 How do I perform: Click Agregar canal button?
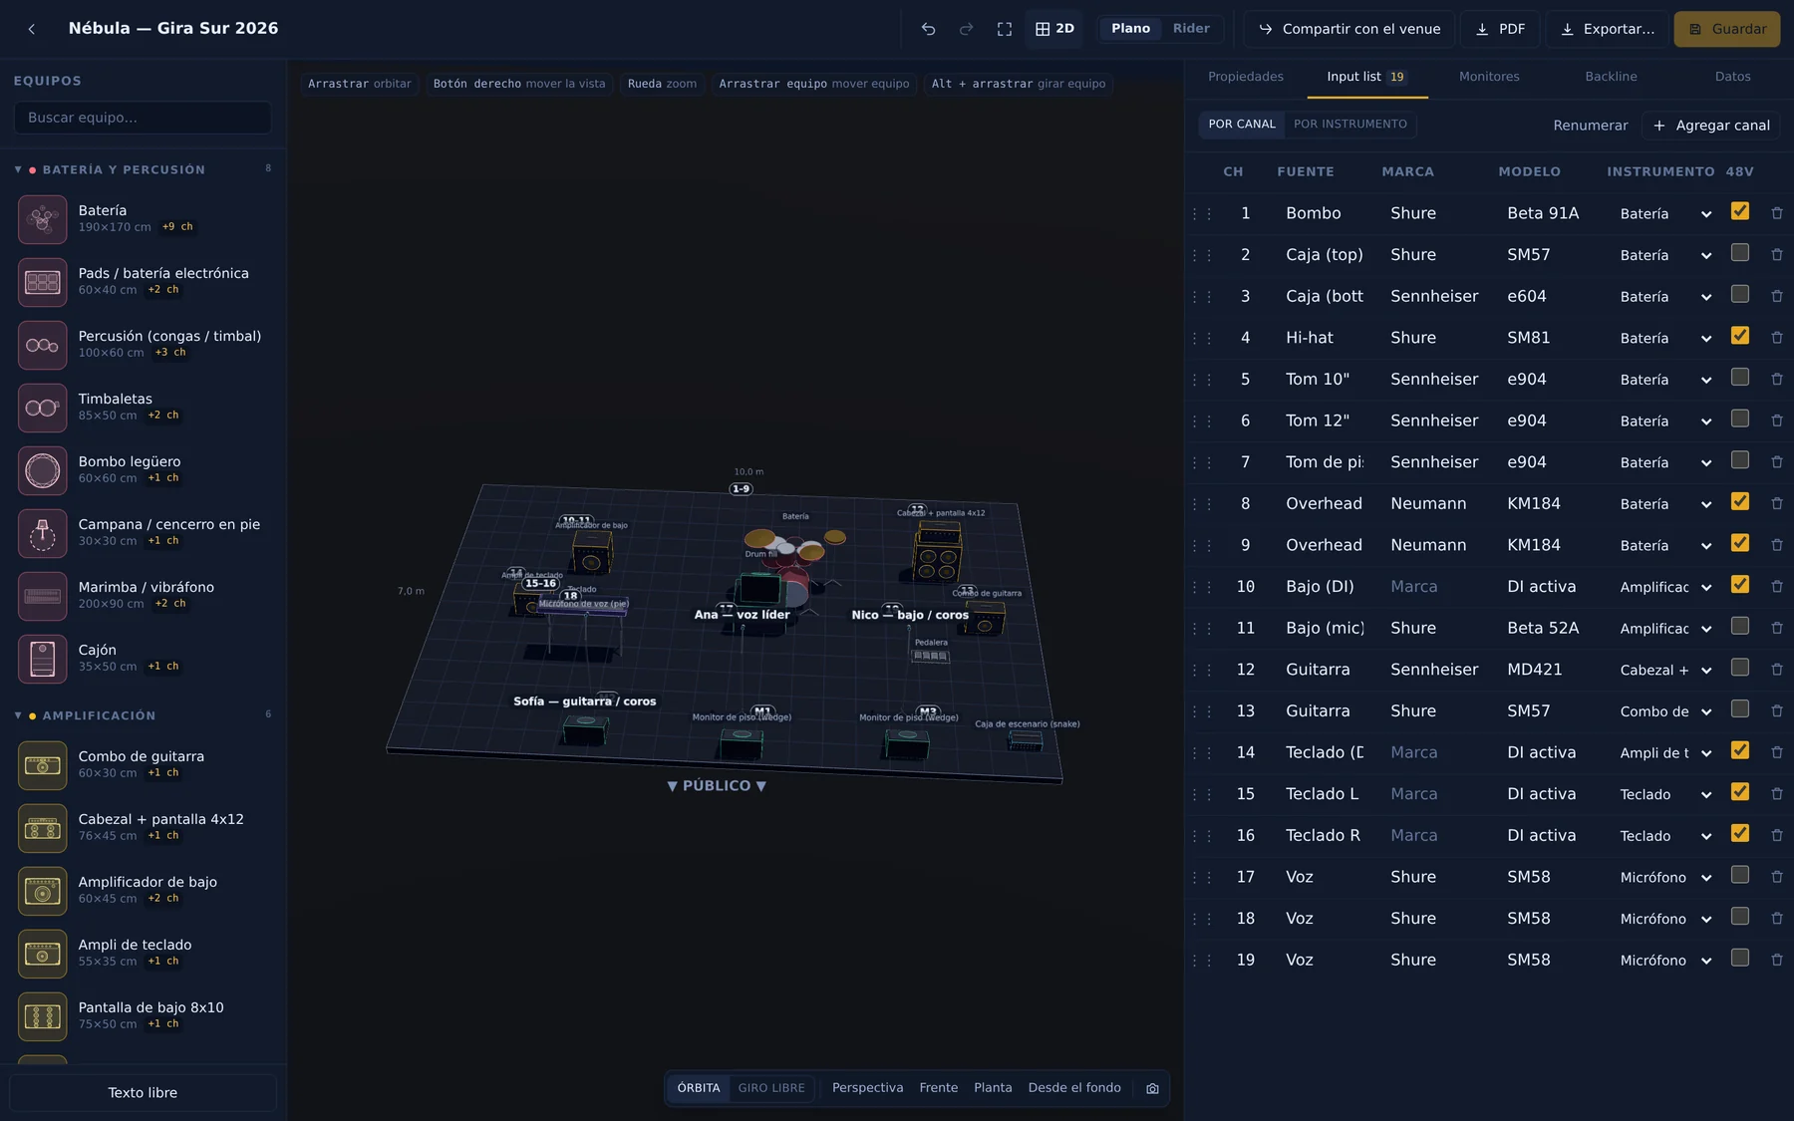tap(1711, 126)
